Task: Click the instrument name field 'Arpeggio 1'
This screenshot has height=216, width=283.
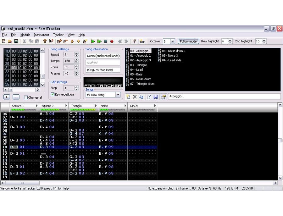Action: coord(224,96)
